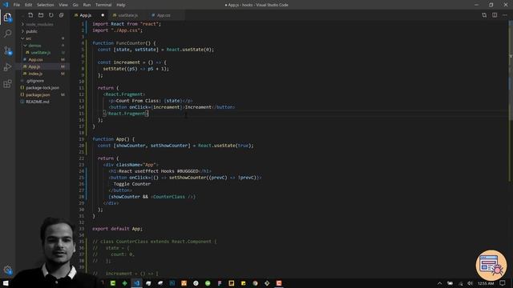
Task: Click the New Folder icon in explorer
Action: [41, 15]
